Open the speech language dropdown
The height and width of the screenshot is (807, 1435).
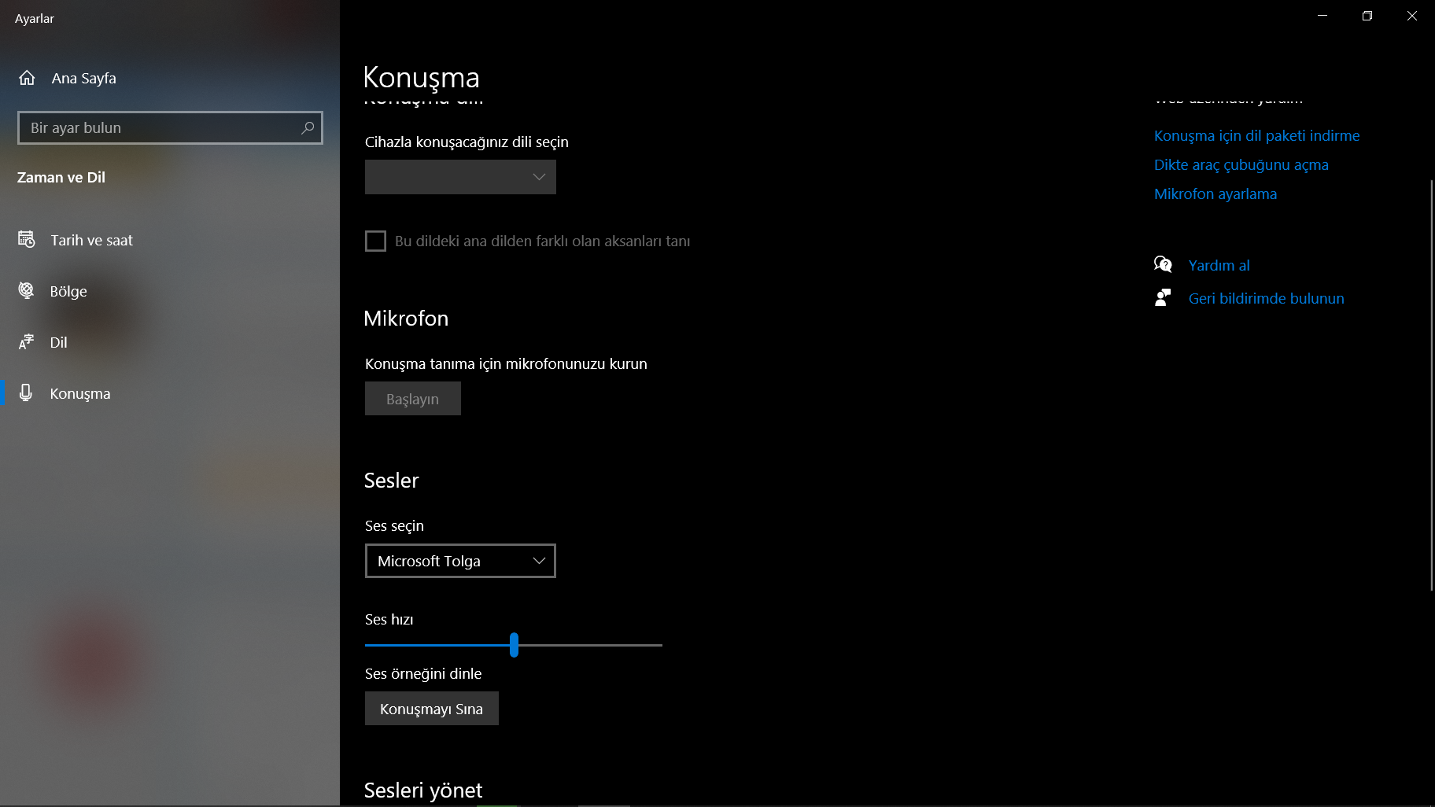click(x=460, y=177)
